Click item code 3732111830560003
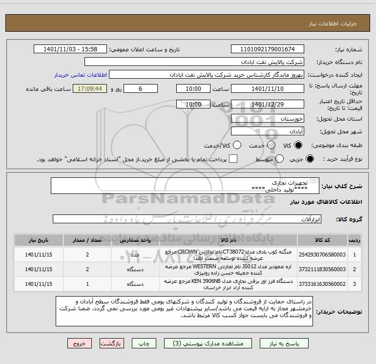The width and height of the screenshot is (376, 364). [x=322, y=269]
